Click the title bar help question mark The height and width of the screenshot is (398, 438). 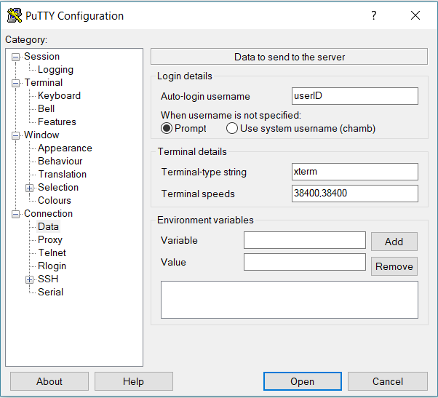374,15
